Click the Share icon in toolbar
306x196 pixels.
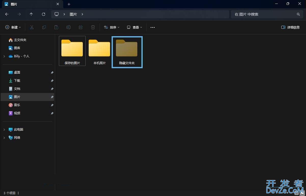(x=81, y=27)
